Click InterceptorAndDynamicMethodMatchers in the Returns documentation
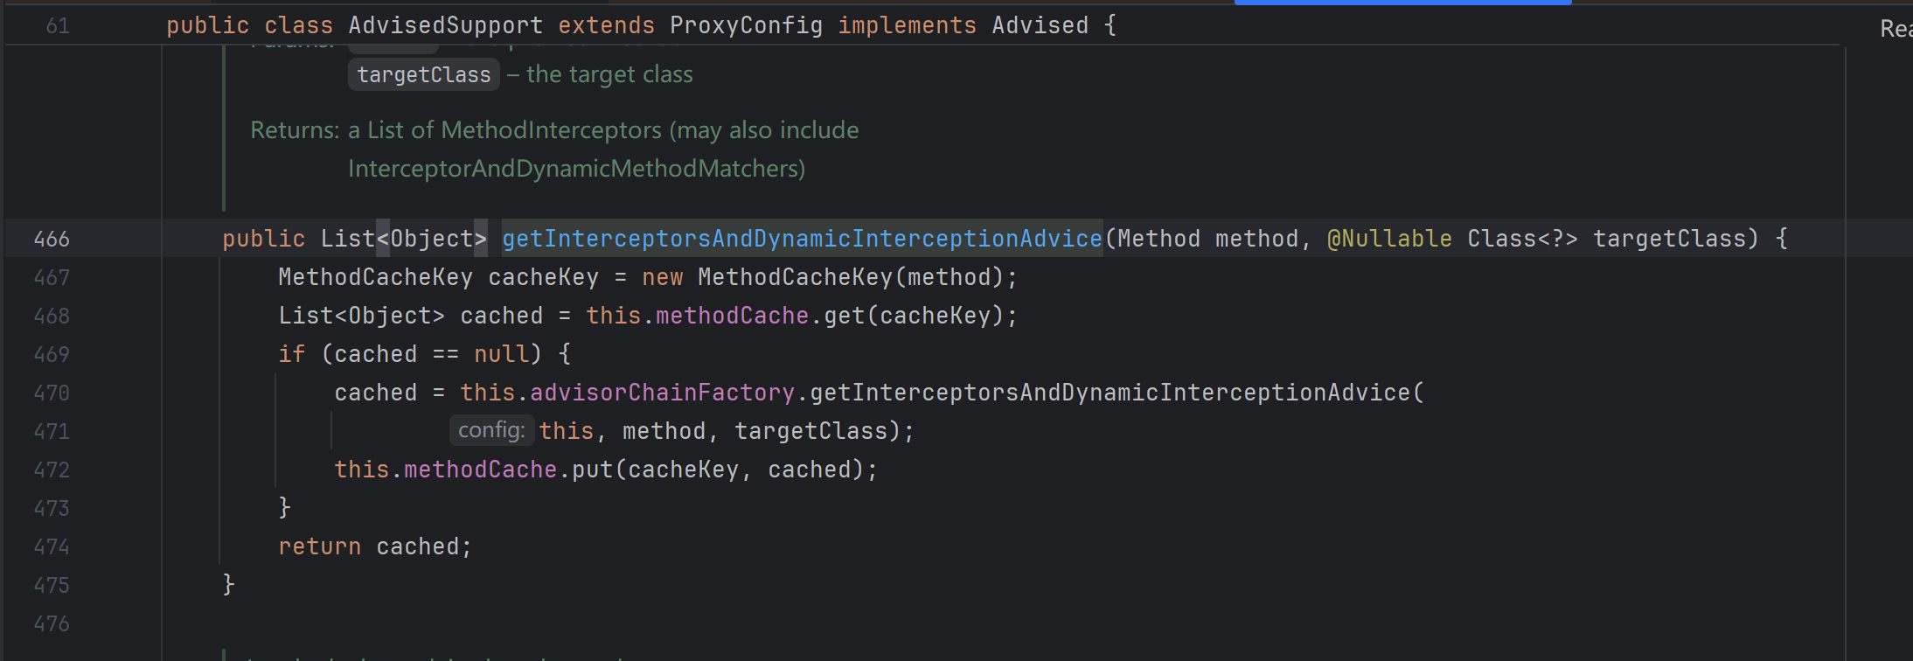This screenshot has width=1913, height=661. (575, 169)
